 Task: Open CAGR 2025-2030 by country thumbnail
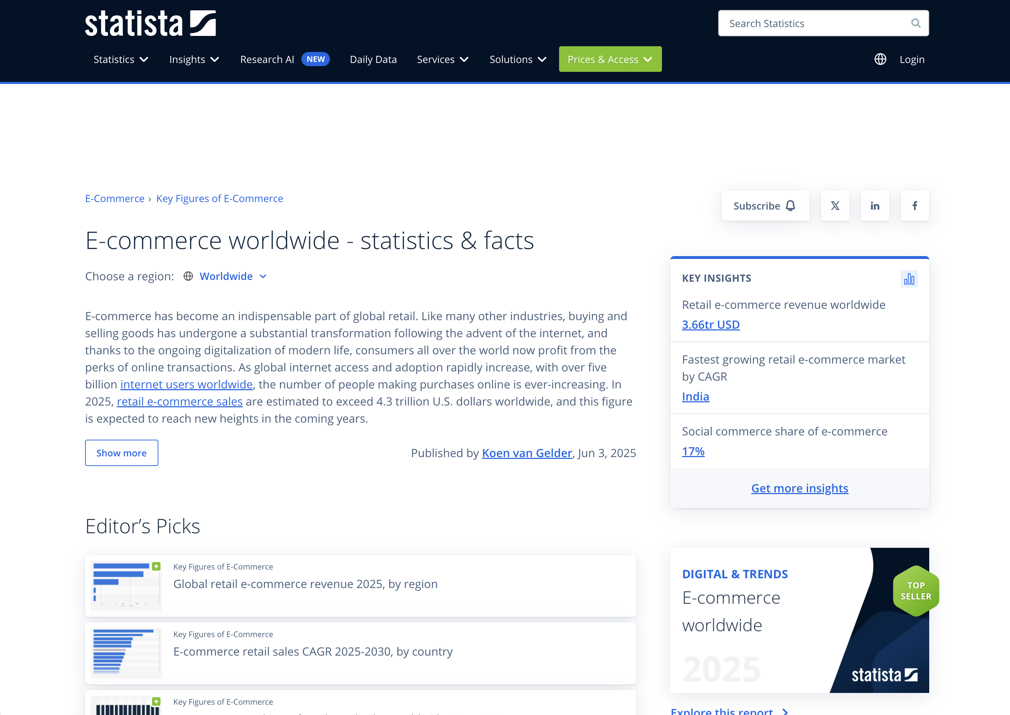126,653
